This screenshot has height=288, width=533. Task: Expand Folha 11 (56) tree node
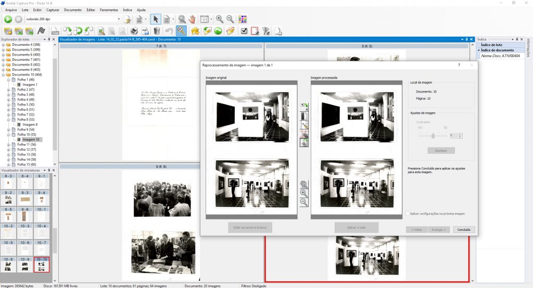point(8,145)
